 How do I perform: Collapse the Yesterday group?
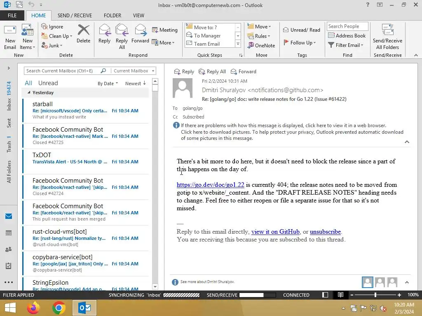29,93
